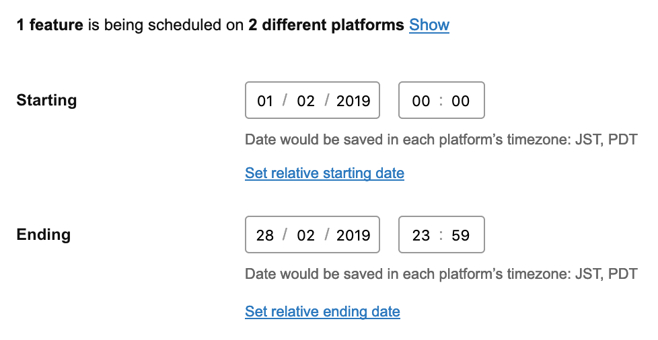Select the Ending month field showing 02
Viewport: 658px width, 340px height.
305,235
